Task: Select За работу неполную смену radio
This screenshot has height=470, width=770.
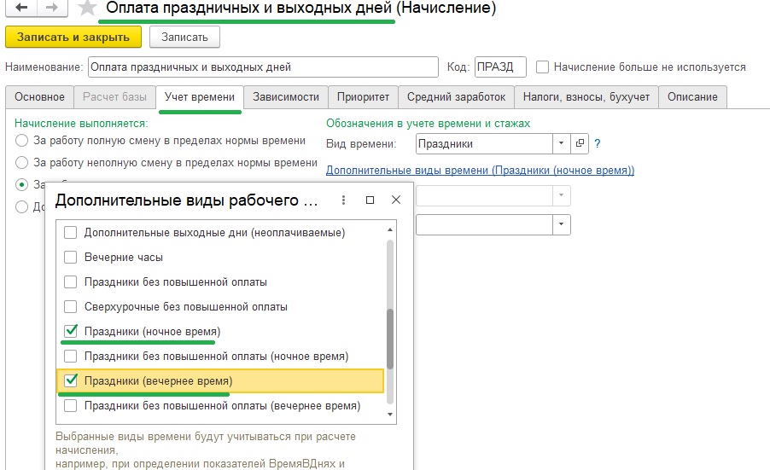Action: [x=21, y=162]
